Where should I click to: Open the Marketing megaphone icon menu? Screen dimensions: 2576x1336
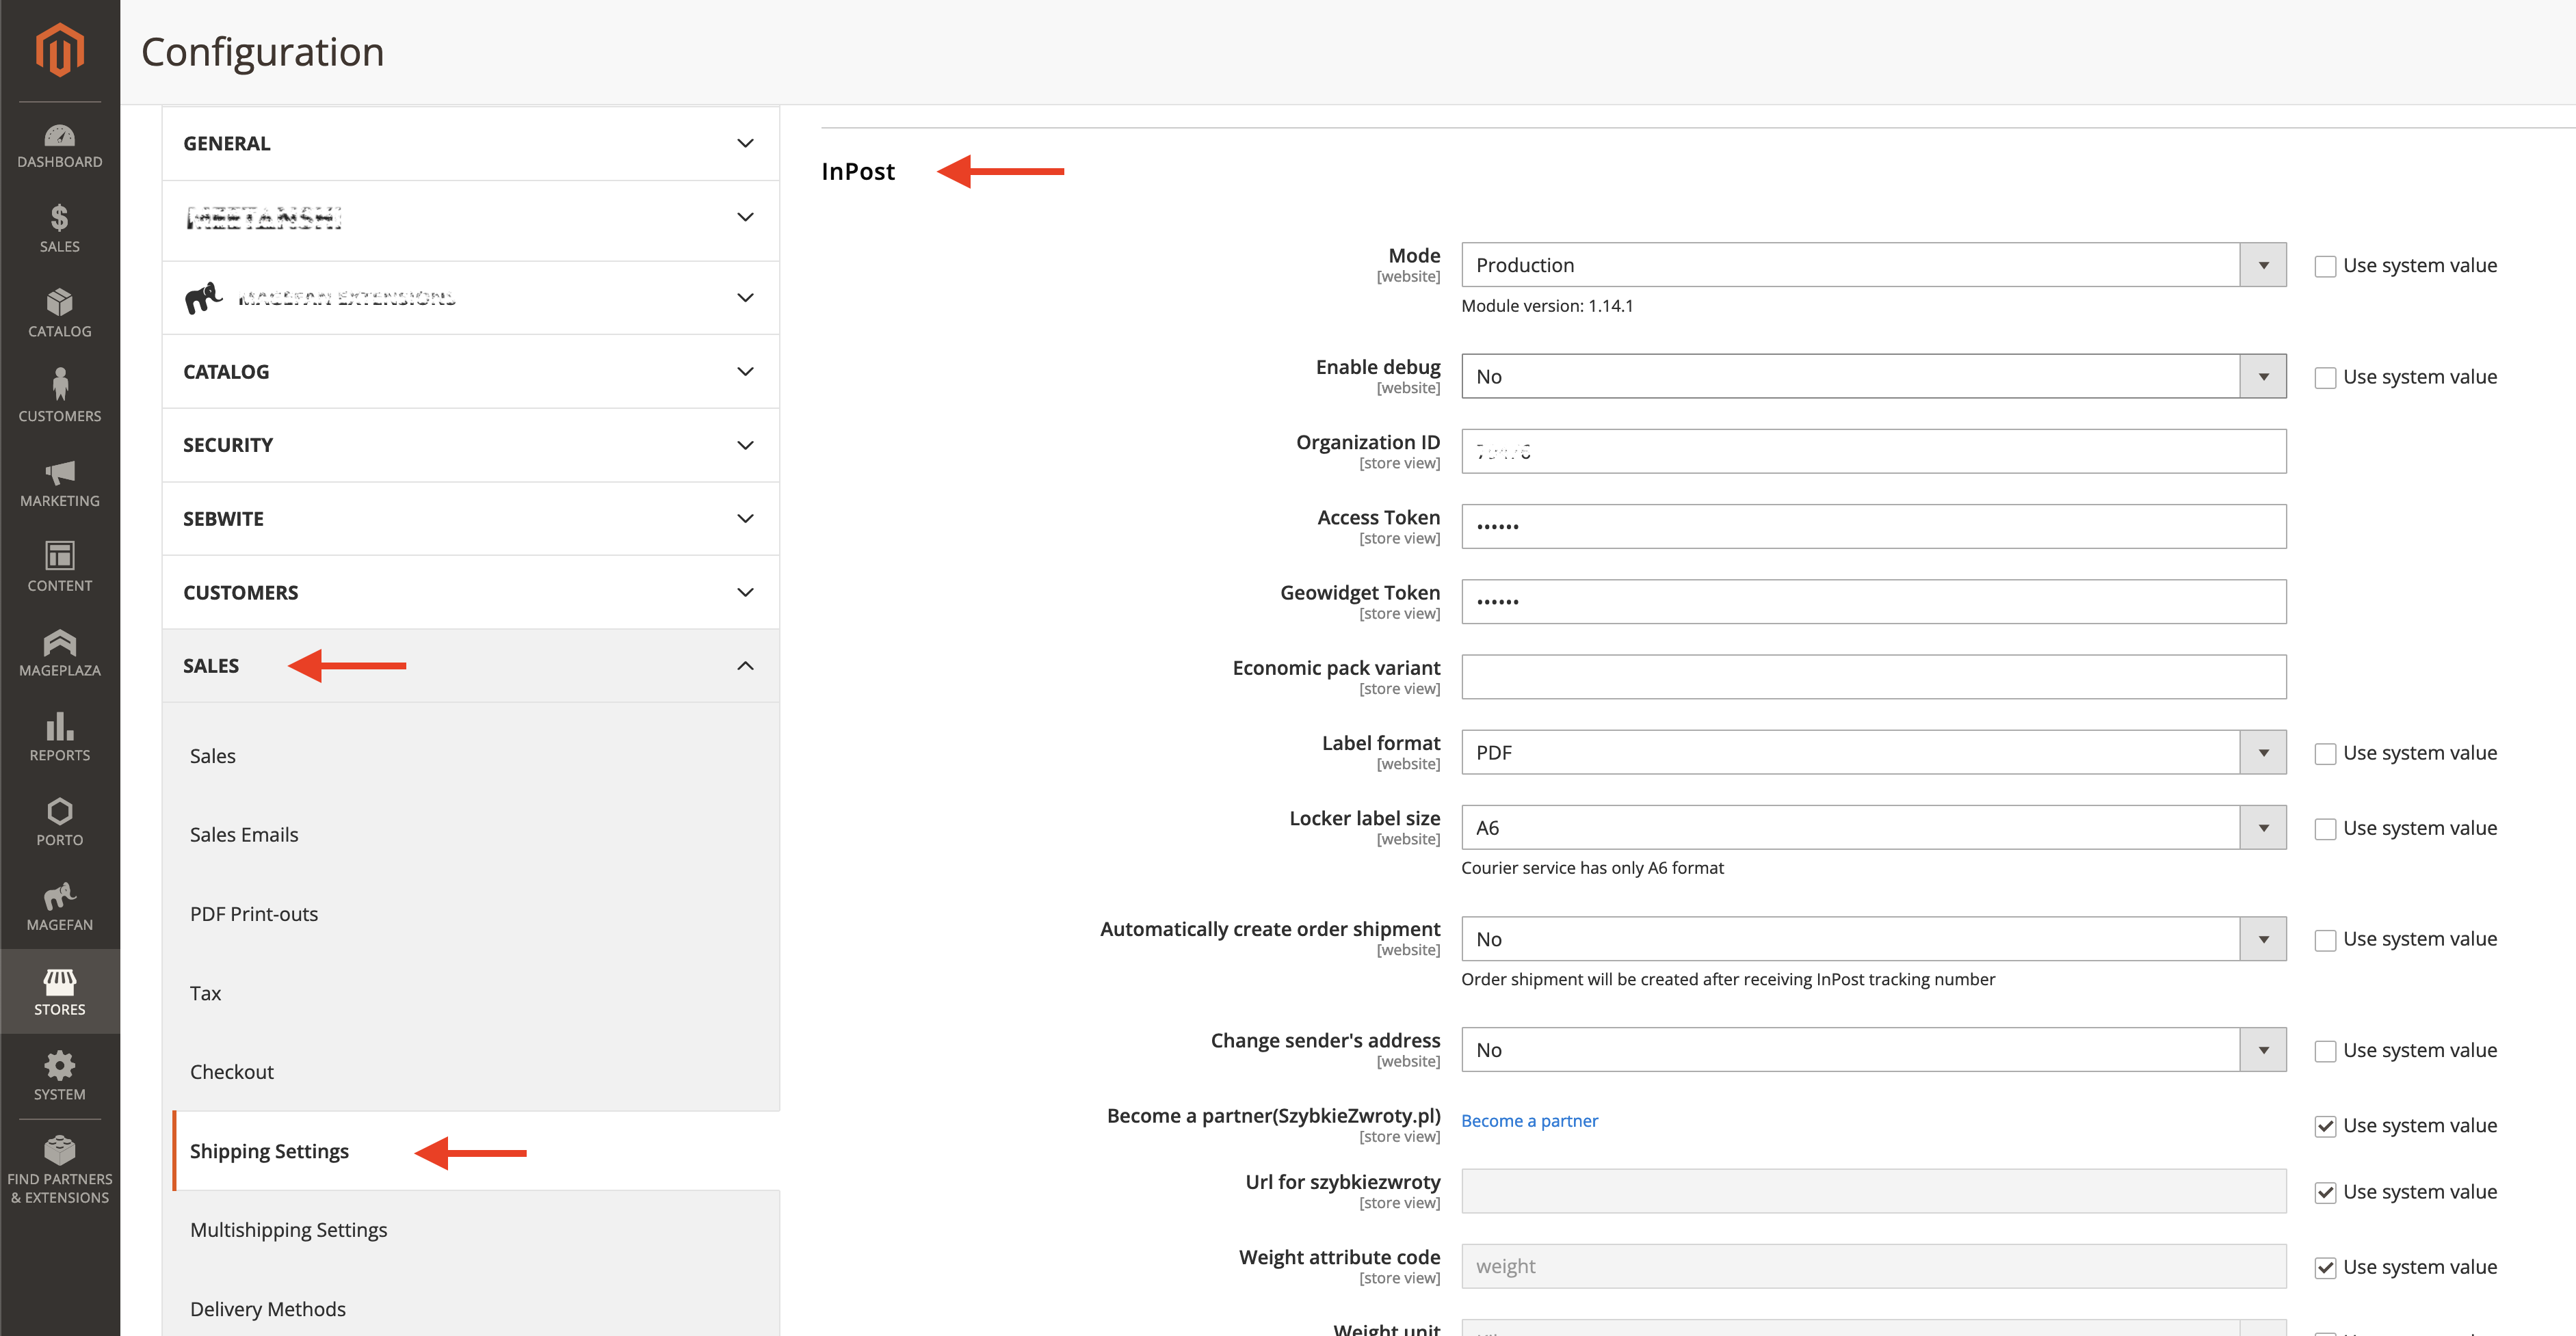59,483
